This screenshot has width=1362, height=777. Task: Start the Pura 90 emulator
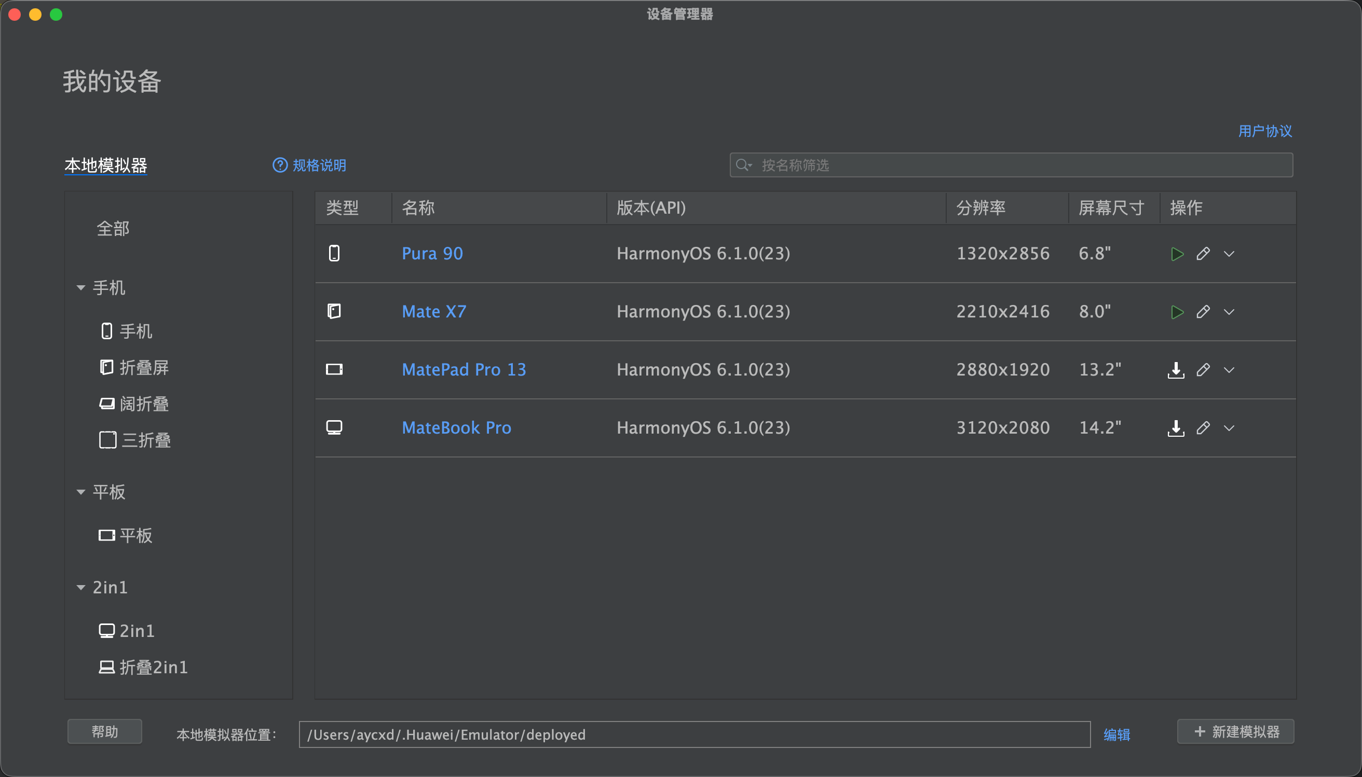(1177, 254)
